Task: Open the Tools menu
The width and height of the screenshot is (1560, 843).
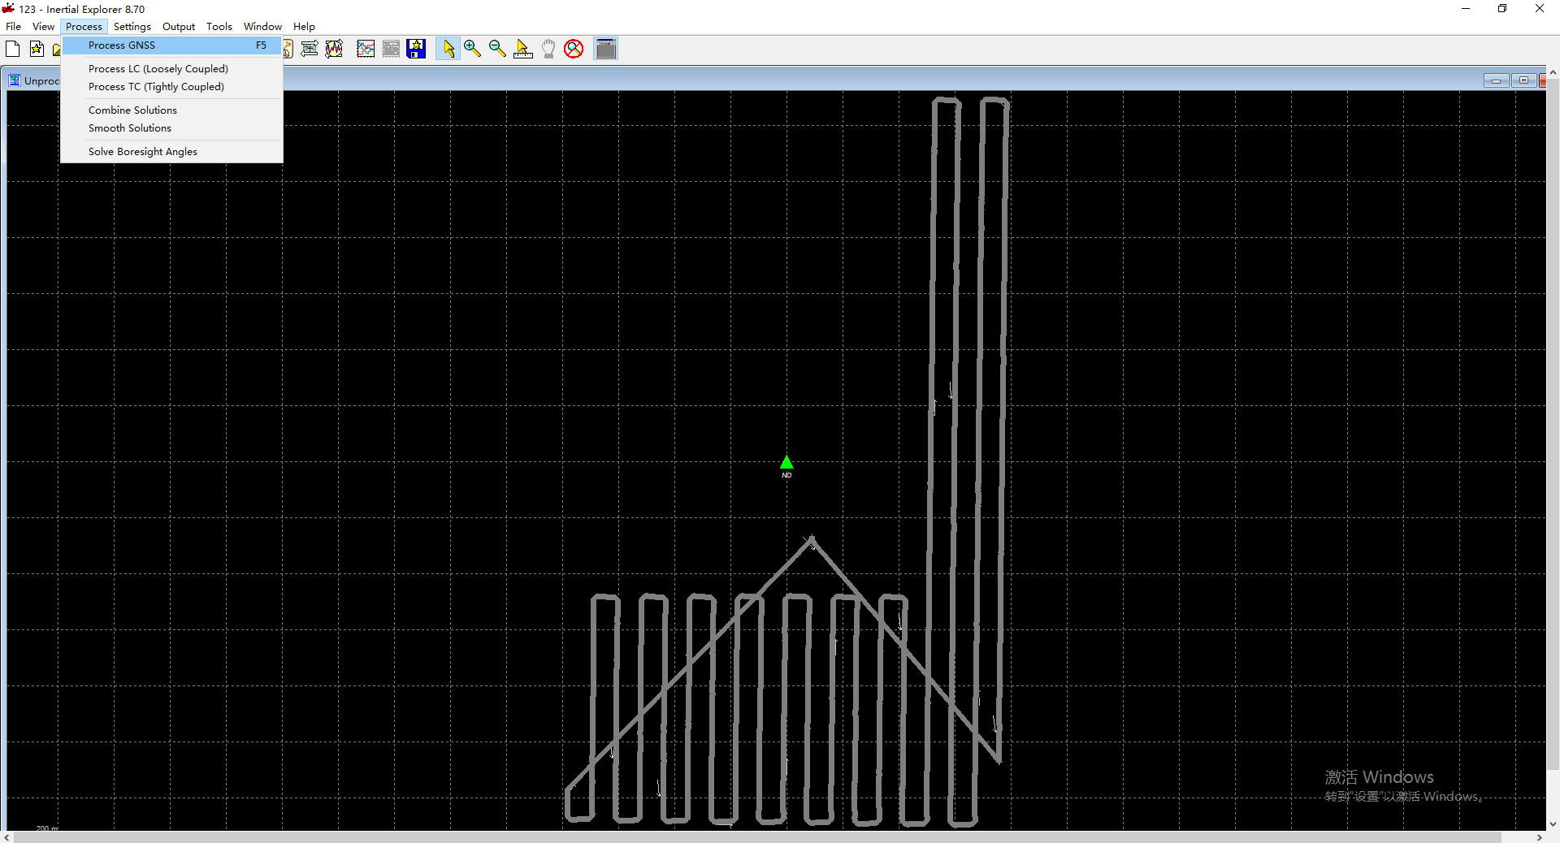Action: pyautogui.click(x=219, y=27)
